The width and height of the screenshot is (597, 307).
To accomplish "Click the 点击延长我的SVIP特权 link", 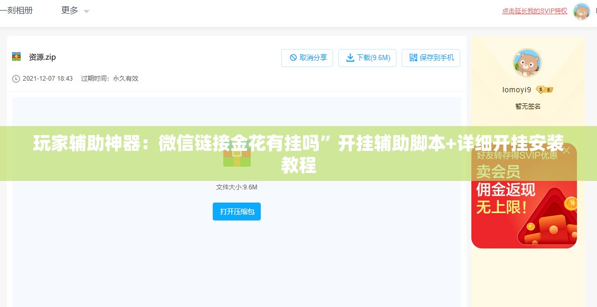I will (x=535, y=11).
